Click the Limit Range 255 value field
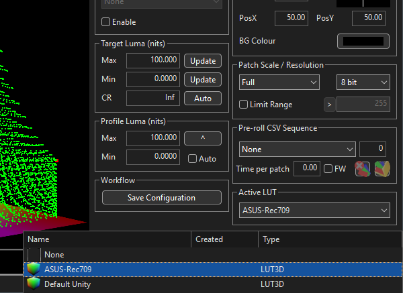This screenshot has width=403, height=293. coord(363,104)
